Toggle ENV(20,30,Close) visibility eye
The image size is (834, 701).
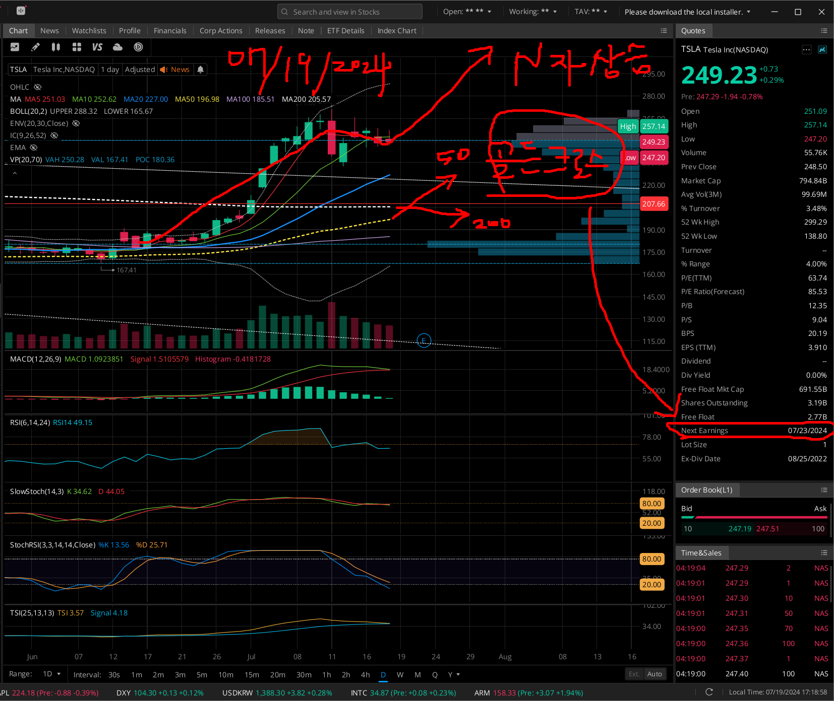click(76, 123)
